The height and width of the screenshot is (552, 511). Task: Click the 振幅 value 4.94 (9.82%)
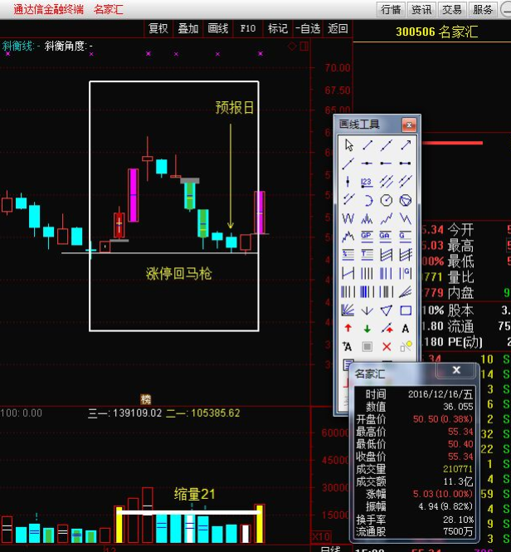(x=446, y=506)
